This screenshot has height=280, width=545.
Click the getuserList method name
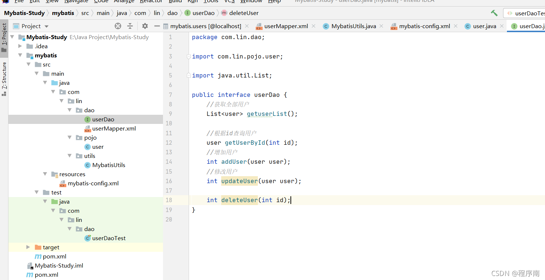click(267, 114)
